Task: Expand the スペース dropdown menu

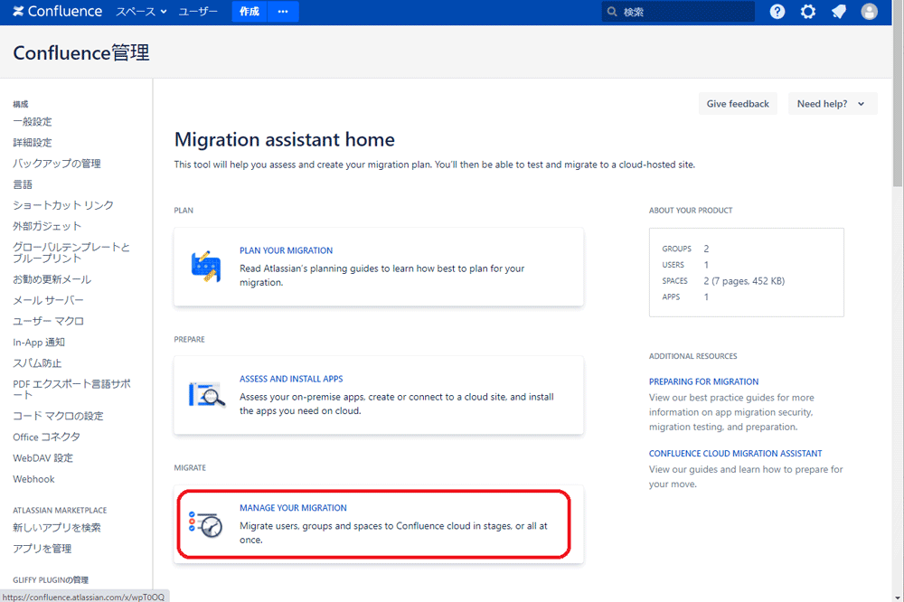Action: click(141, 12)
